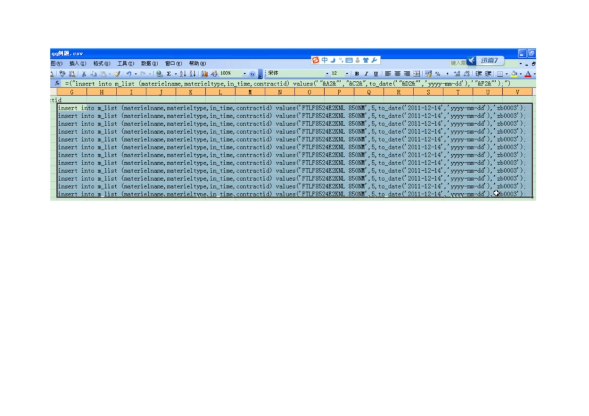This screenshot has width=589, height=416.
Task: Click the Paste clipboard icon
Action: (103, 74)
